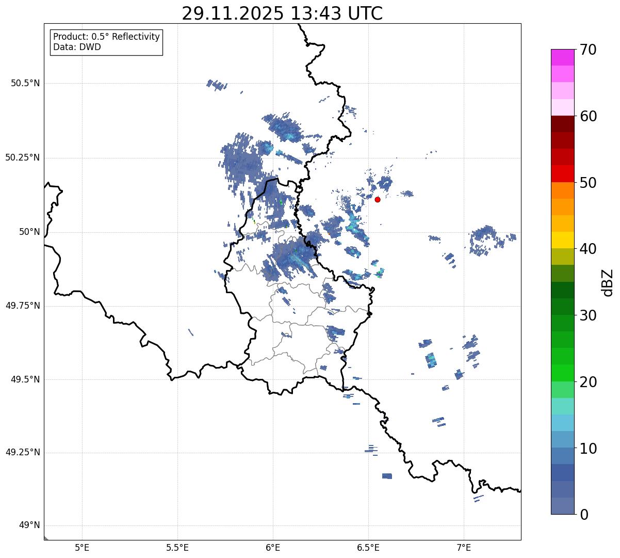Click the 'Data: DWD' text
The image size is (620, 558).
[x=77, y=47]
